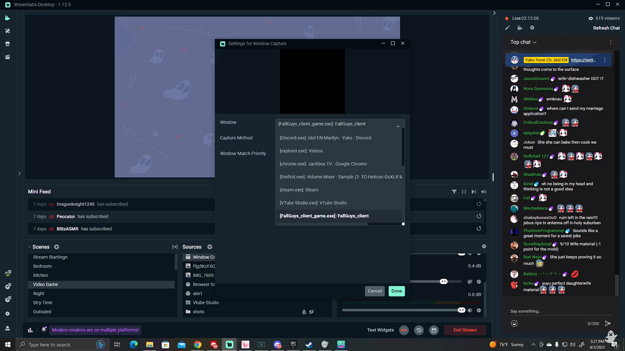Image resolution: width=625 pixels, height=351 pixels.
Task: Add a new source with plus icon
Action: pyautogui.click(x=210, y=247)
